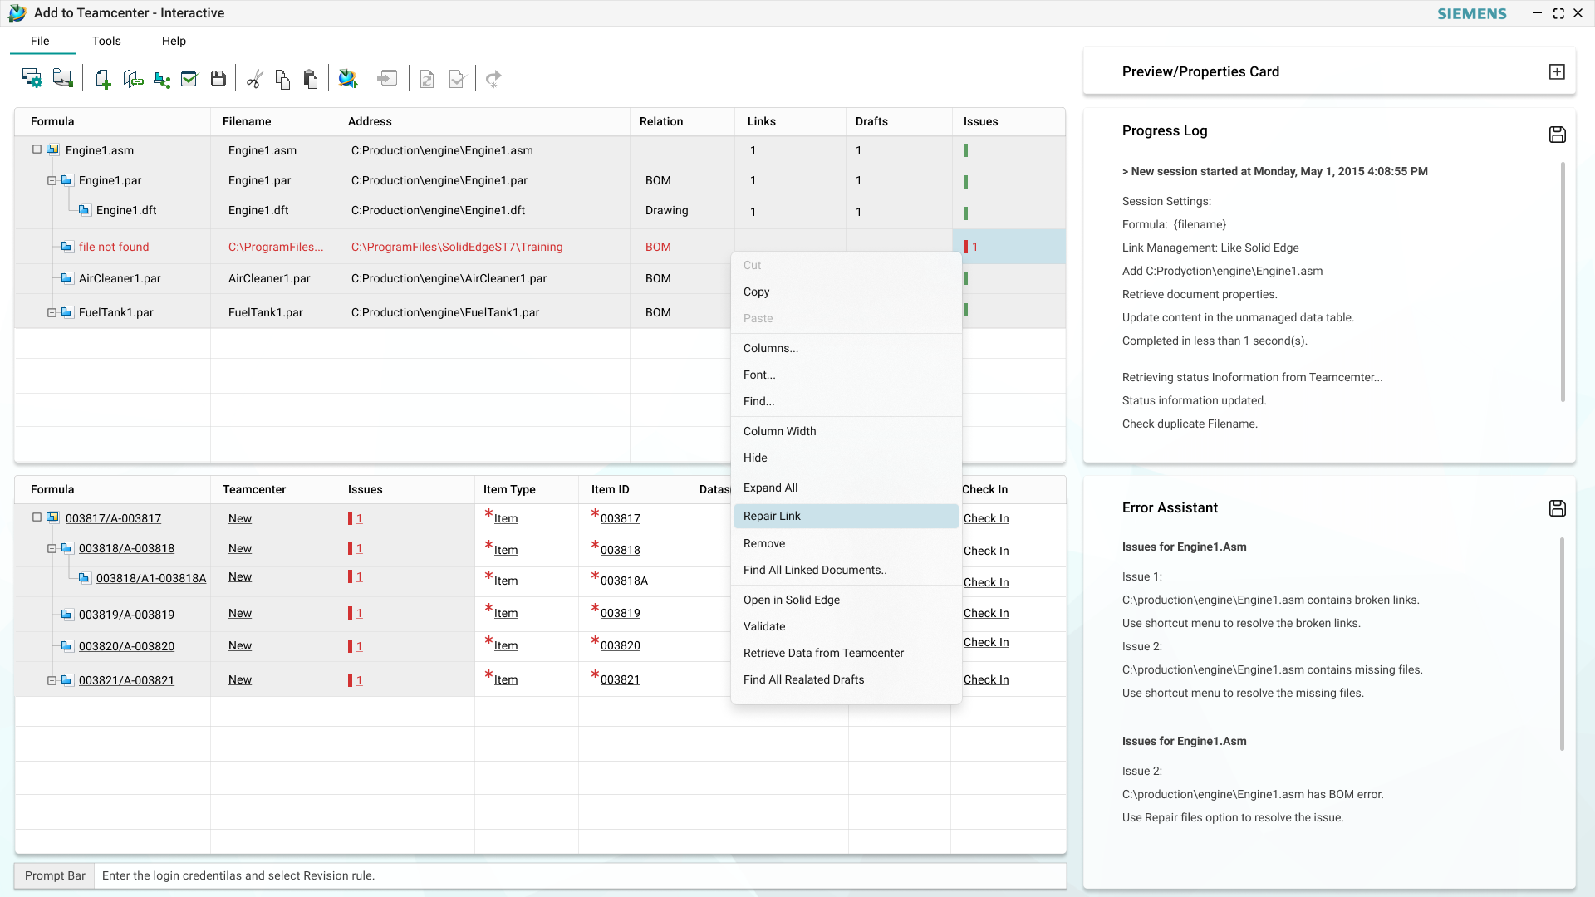Click the save floppy disk toolbar icon
Screen dimensions: 1595x897
point(218,79)
